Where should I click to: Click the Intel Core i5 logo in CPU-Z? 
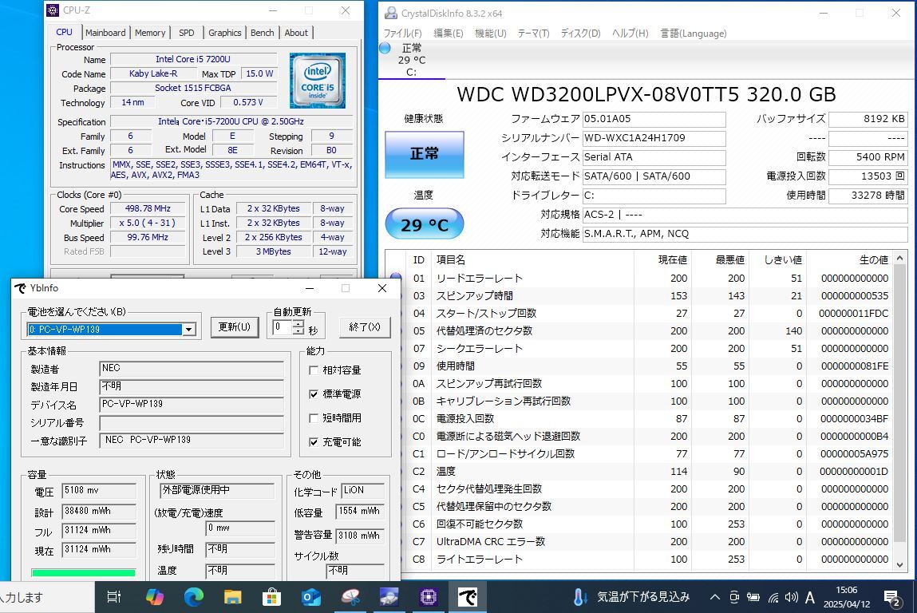coord(318,81)
